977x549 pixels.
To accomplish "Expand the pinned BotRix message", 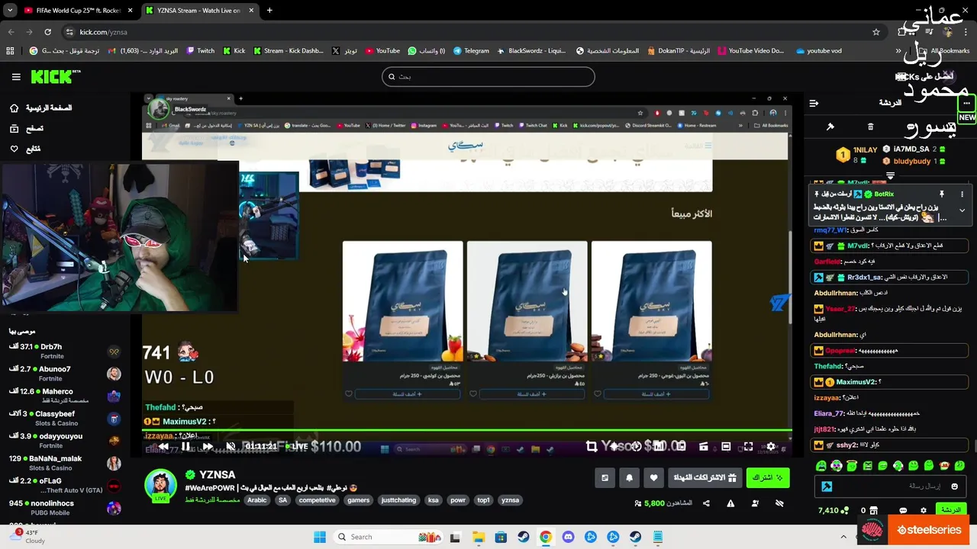I will pyautogui.click(x=962, y=210).
